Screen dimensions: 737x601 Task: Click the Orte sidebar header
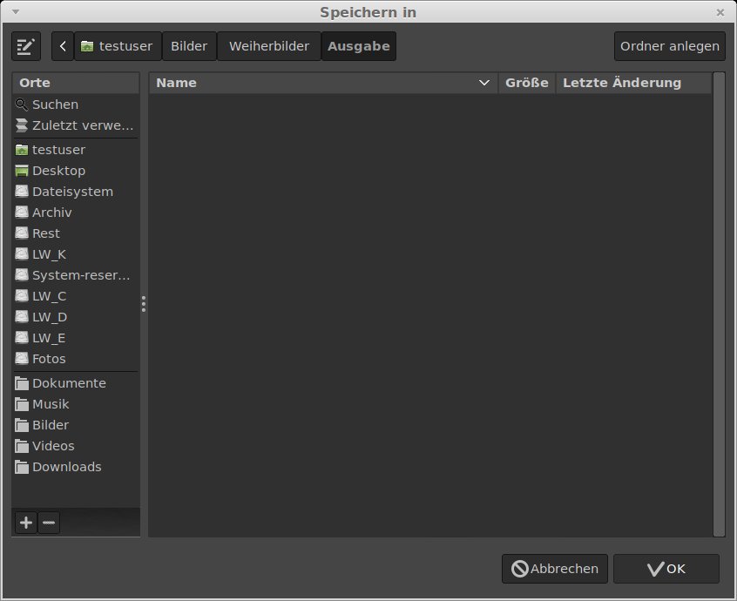click(76, 83)
